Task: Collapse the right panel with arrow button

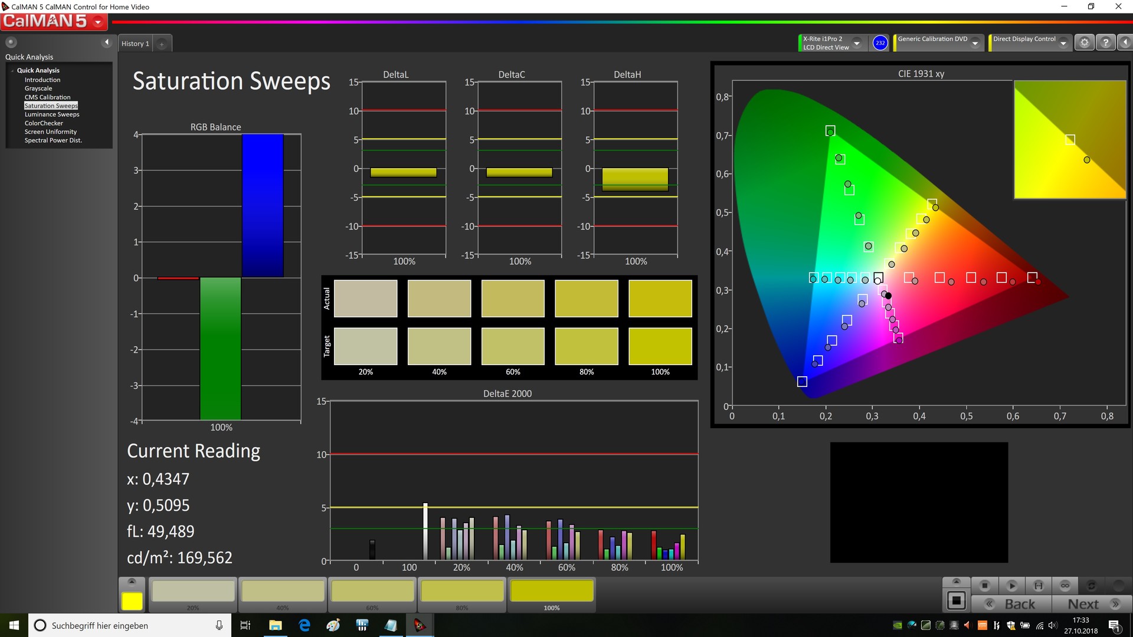Action: pyautogui.click(x=1125, y=42)
